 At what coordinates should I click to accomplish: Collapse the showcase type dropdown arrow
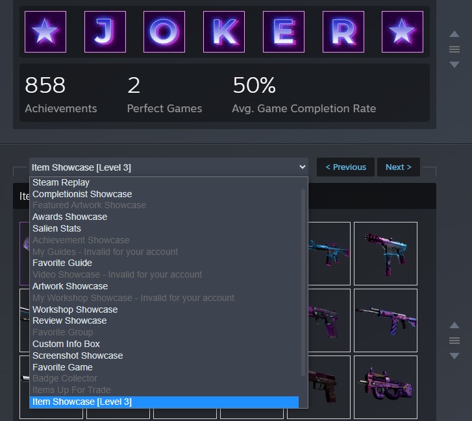(303, 167)
